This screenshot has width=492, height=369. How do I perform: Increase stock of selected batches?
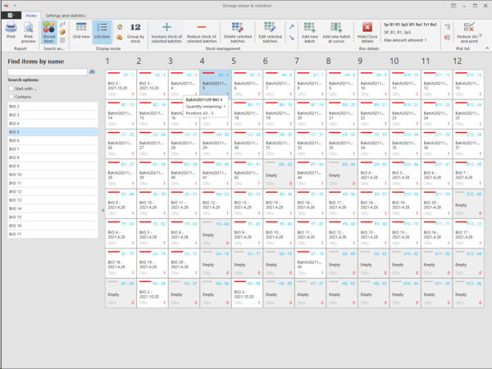pos(167,31)
